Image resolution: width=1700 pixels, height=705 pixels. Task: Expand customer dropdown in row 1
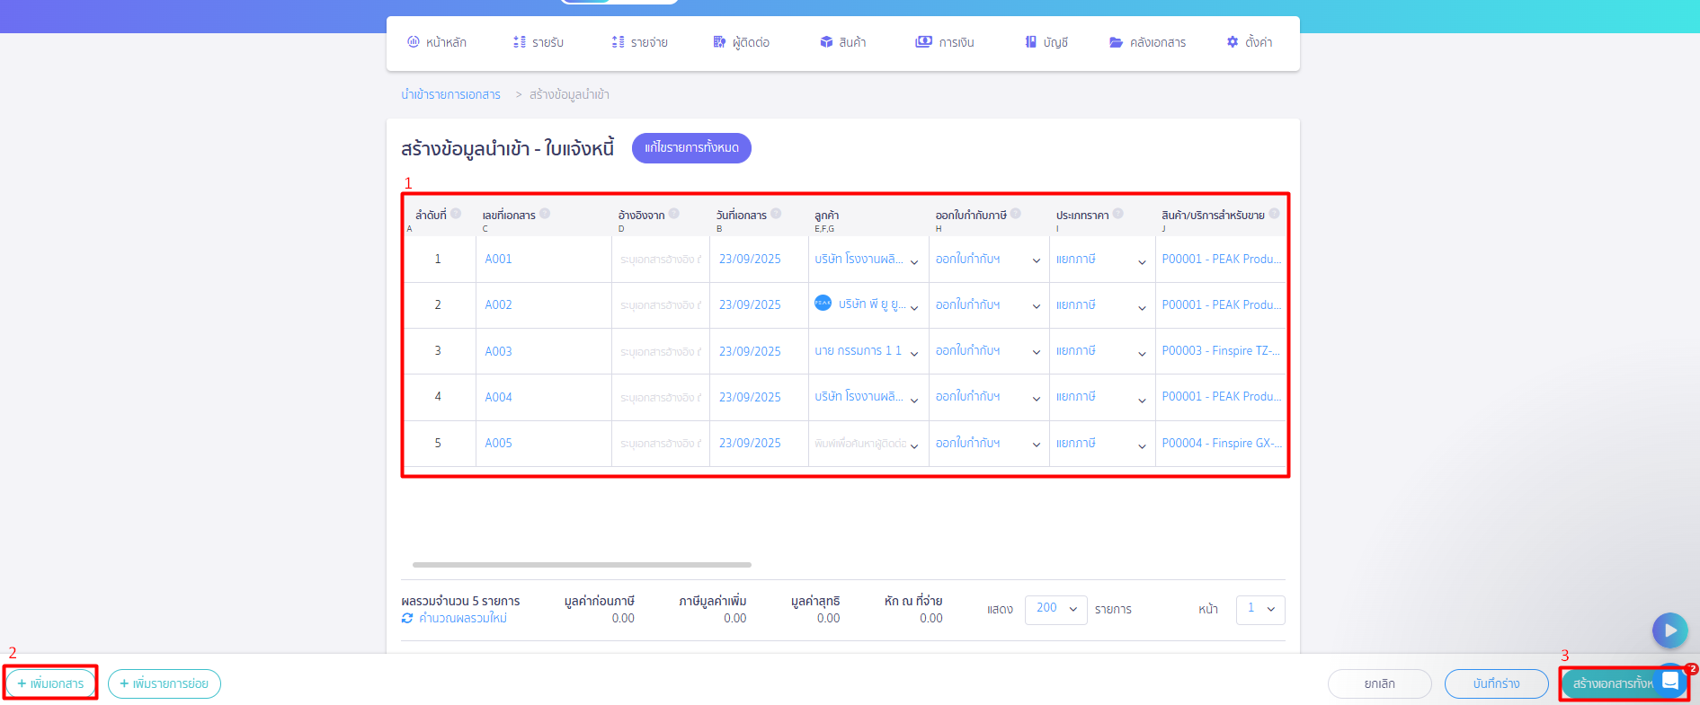pos(914,261)
